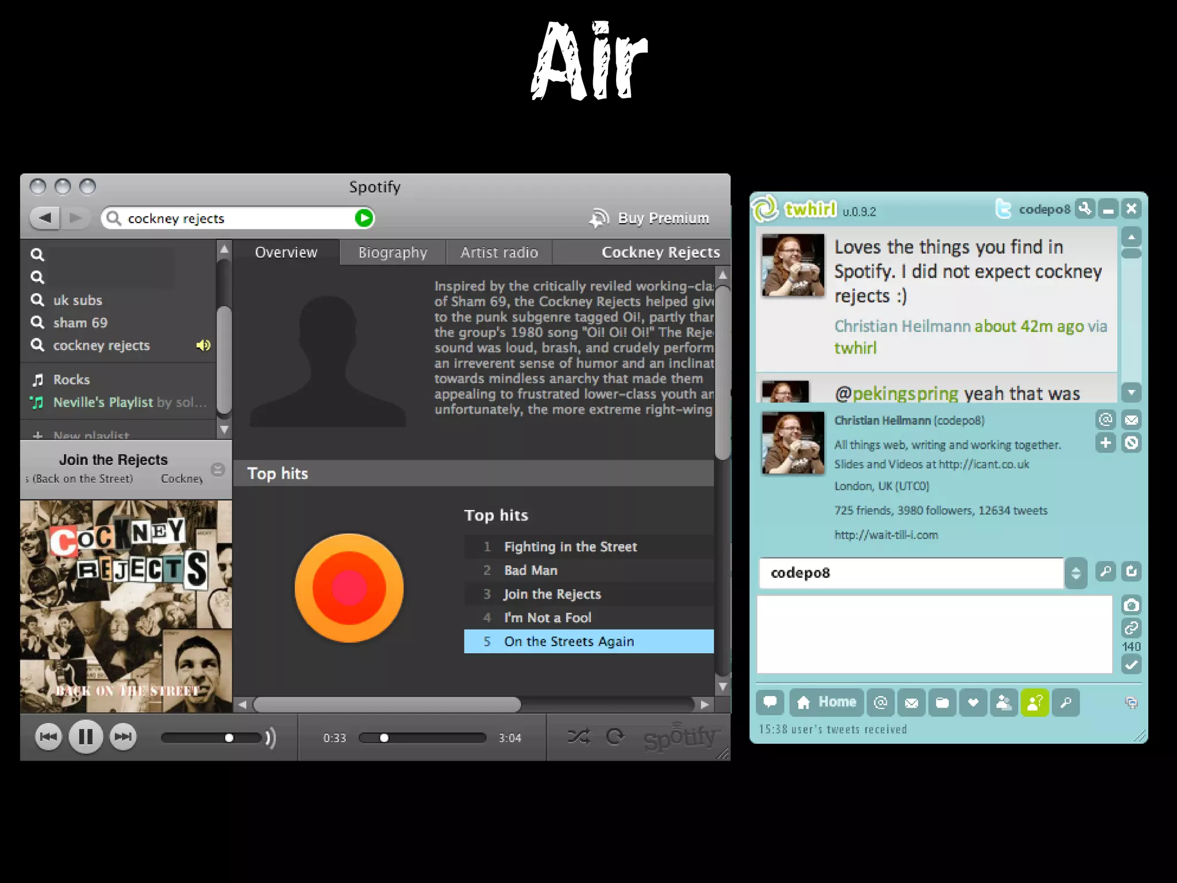This screenshot has width=1177, height=883.
Task: Click the empty tweet text box in twhirl
Action: pos(935,635)
